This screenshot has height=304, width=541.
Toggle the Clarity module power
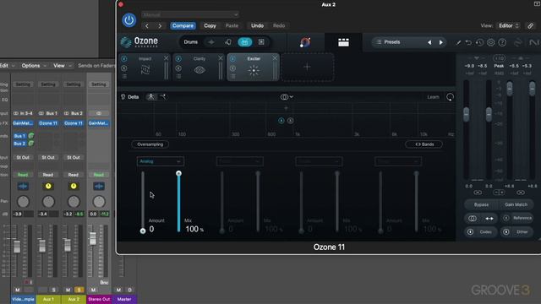178,59
